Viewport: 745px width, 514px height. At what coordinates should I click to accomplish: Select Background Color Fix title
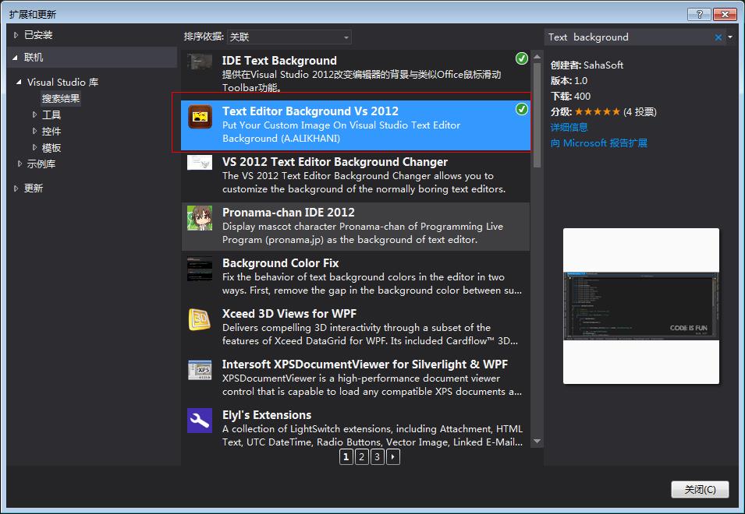tap(280, 263)
